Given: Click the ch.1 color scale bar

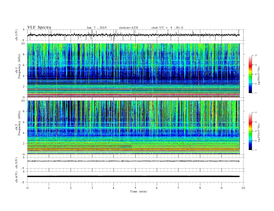Looking at the screenshot, I should (x=250, y=74).
